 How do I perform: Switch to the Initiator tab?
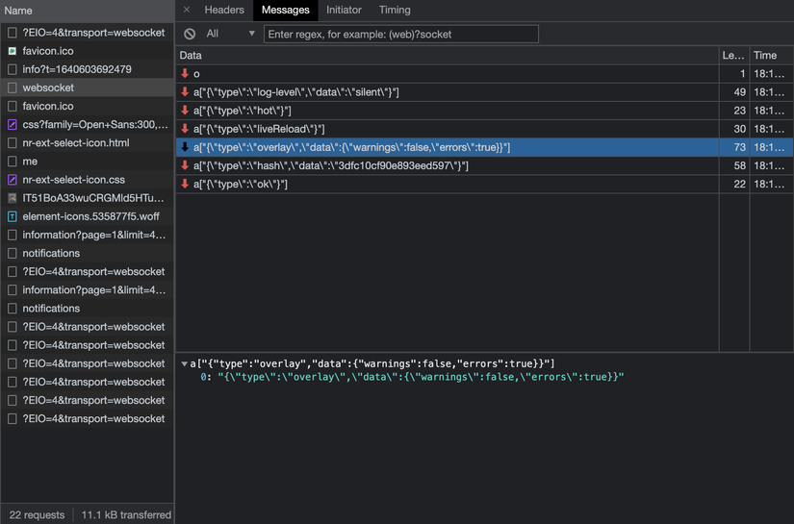pos(344,10)
